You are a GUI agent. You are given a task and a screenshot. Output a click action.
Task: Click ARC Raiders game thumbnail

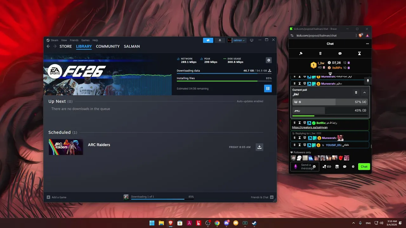66,147
